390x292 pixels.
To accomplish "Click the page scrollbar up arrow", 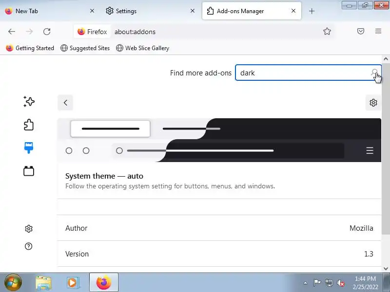I will [x=386, y=59].
